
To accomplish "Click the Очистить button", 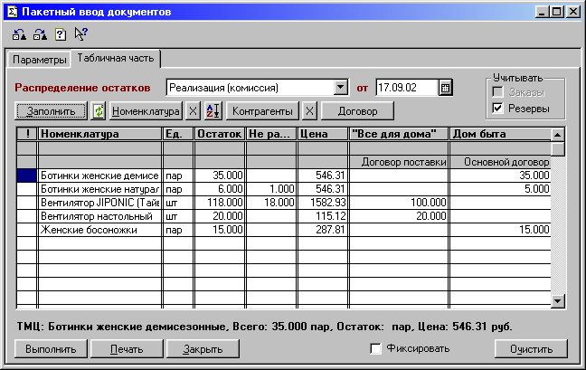I will (530, 348).
